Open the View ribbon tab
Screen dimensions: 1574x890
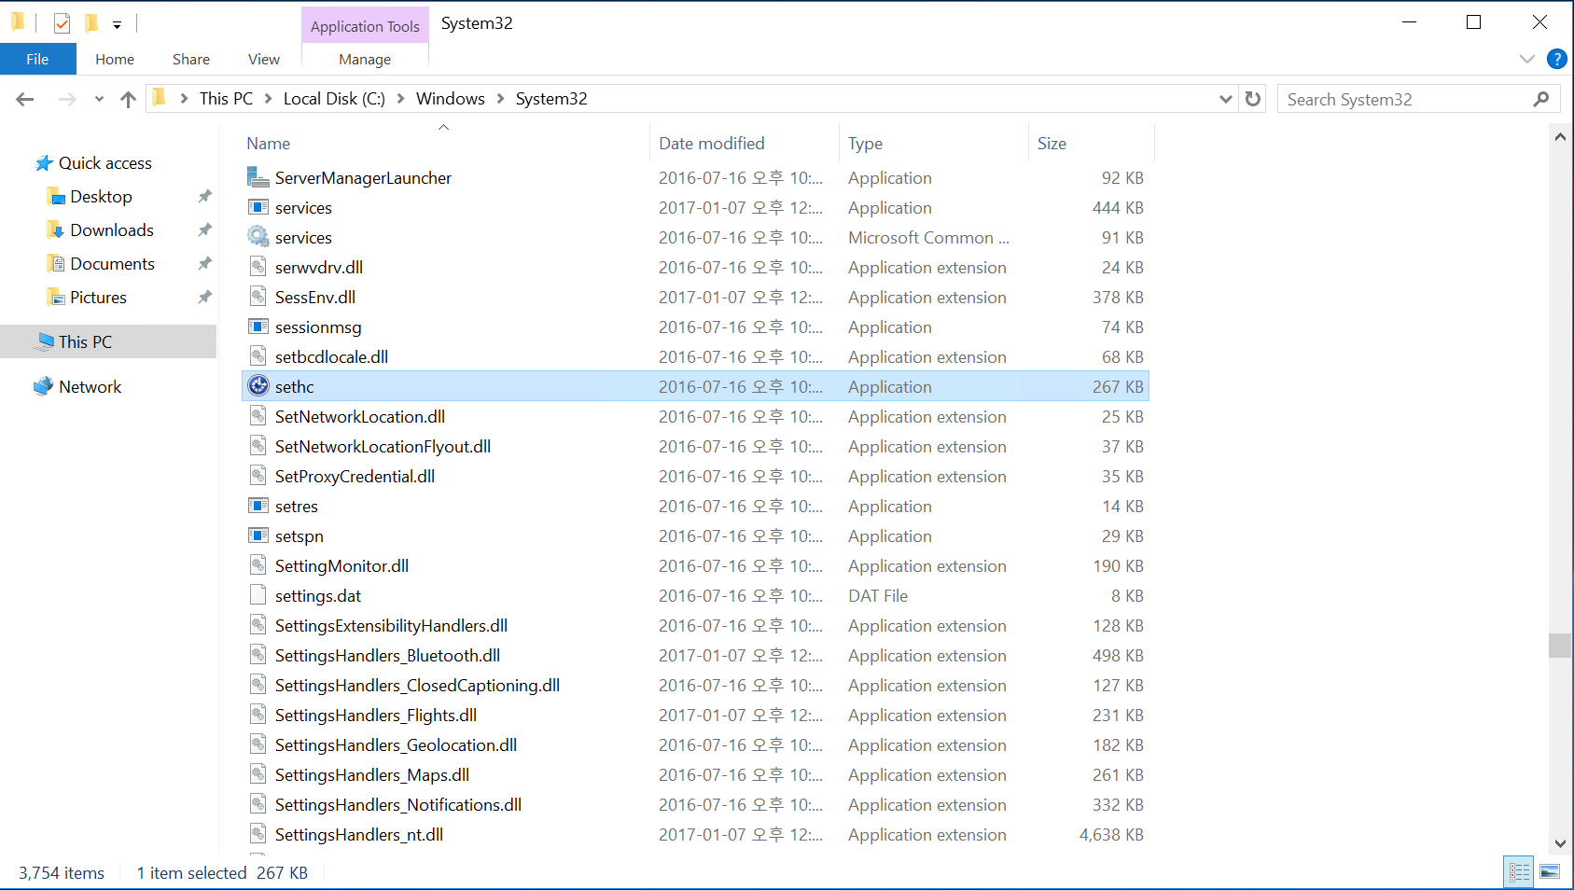tap(264, 59)
